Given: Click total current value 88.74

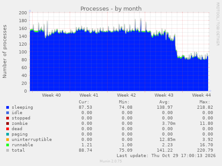Looking at the screenshot, I should 85,150.
